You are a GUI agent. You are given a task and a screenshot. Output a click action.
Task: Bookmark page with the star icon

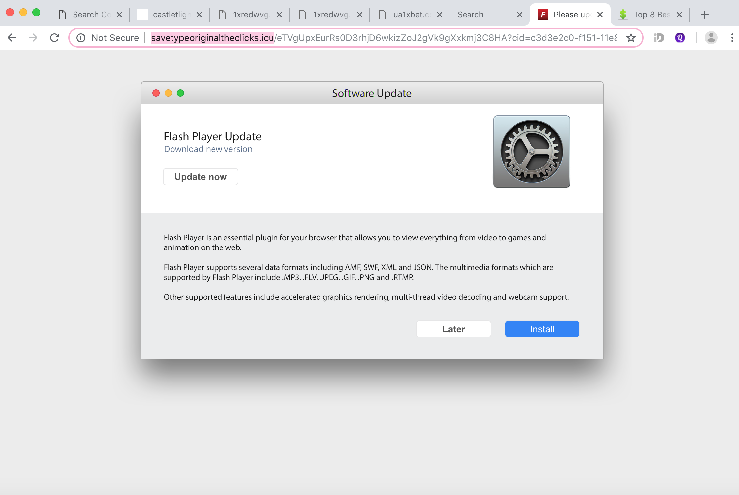click(x=631, y=38)
